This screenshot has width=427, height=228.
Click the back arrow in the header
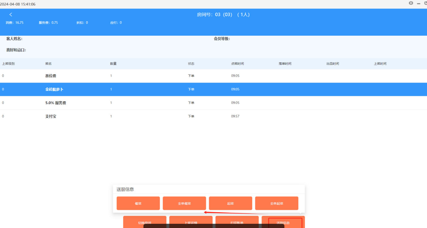pyautogui.click(x=11, y=14)
